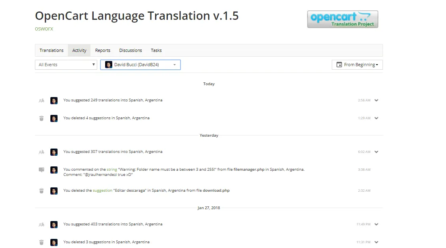This screenshot has width=446, height=248.
Task: Open the David Bucci user filter dropdown
Action: [140, 65]
